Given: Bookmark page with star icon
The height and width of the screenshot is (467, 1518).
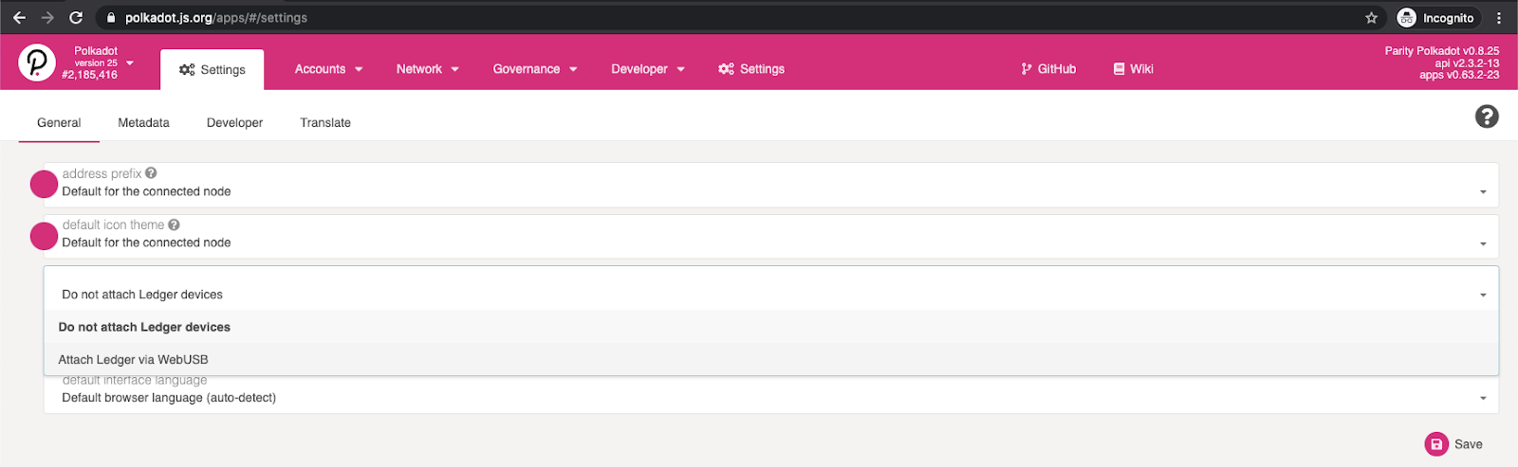Looking at the screenshot, I should click(x=1371, y=18).
